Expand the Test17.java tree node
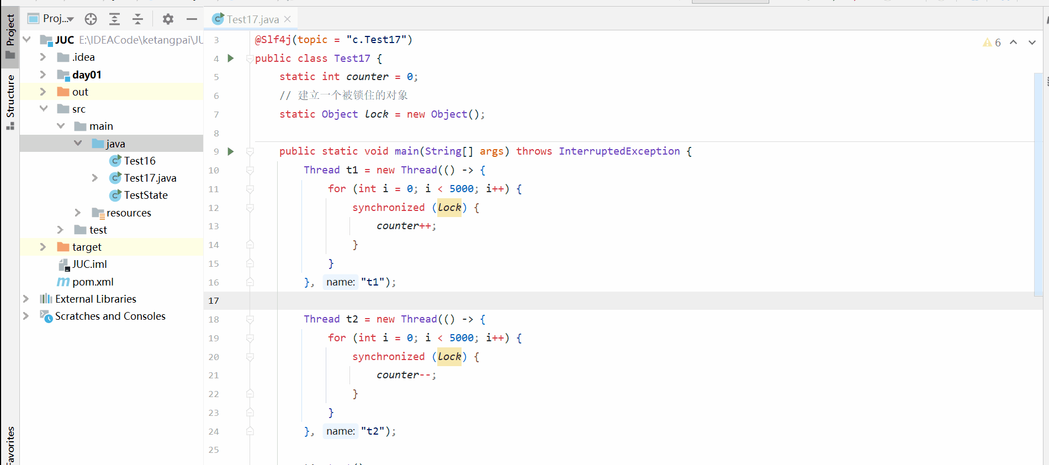 coord(95,178)
